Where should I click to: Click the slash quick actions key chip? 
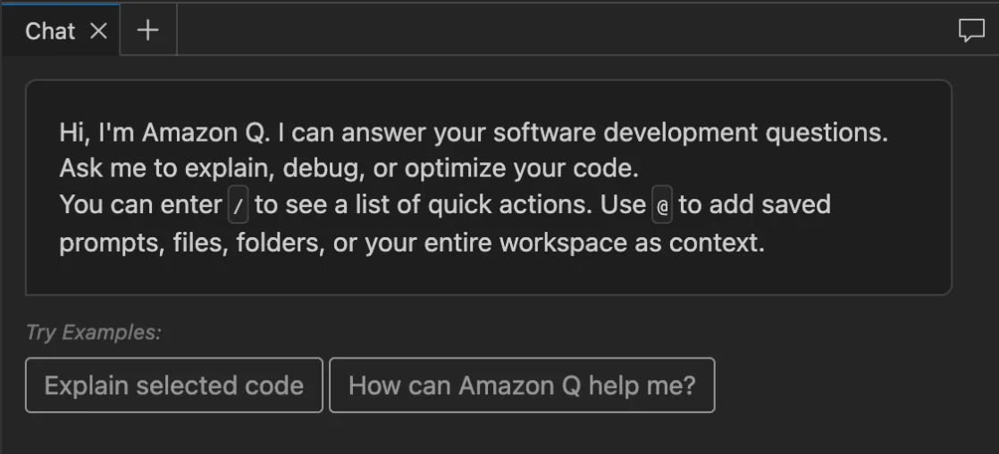pyautogui.click(x=238, y=205)
